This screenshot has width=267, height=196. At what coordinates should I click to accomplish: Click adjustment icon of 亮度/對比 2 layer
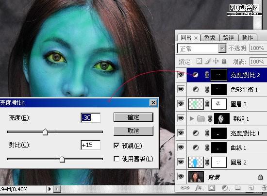[x=196, y=75]
